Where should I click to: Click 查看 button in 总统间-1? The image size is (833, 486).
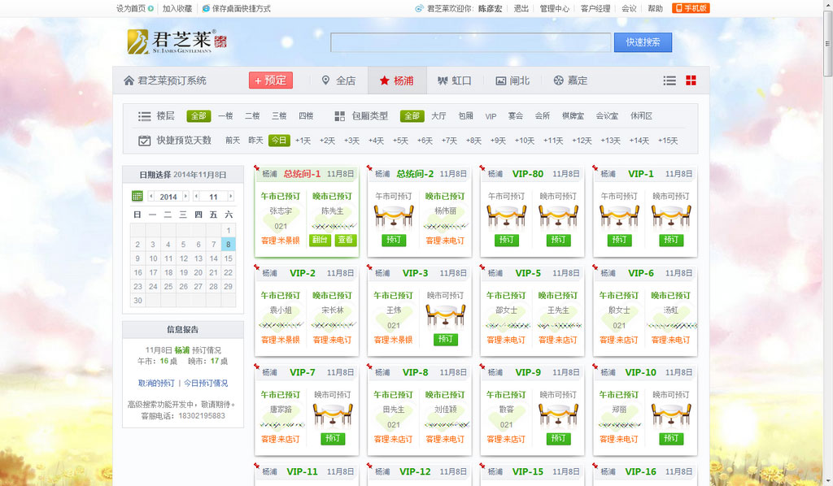coord(345,240)
